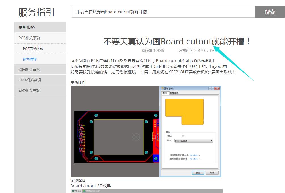The image size is (285, 193).
Task: Toggle the 锁定 checkbox
Action: click(x=183, y=136)
